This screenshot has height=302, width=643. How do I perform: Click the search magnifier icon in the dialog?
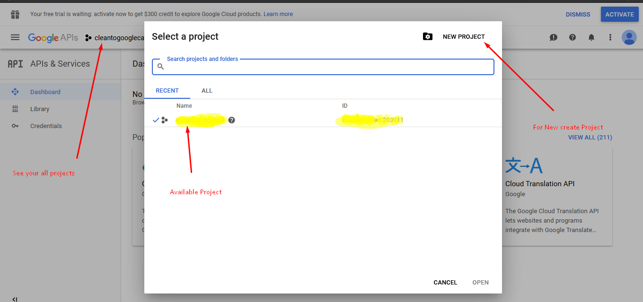point(160,67)
